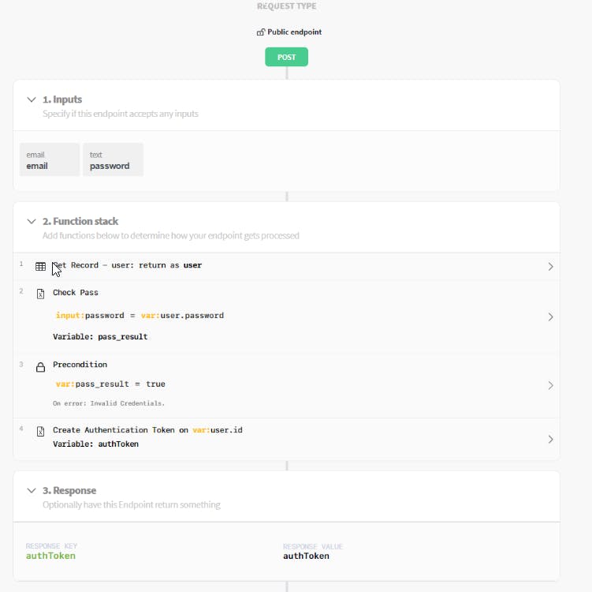This screenshot has height=592, width=592.
Task: Click the table icon beside Get Record
Action: (41, 267)
